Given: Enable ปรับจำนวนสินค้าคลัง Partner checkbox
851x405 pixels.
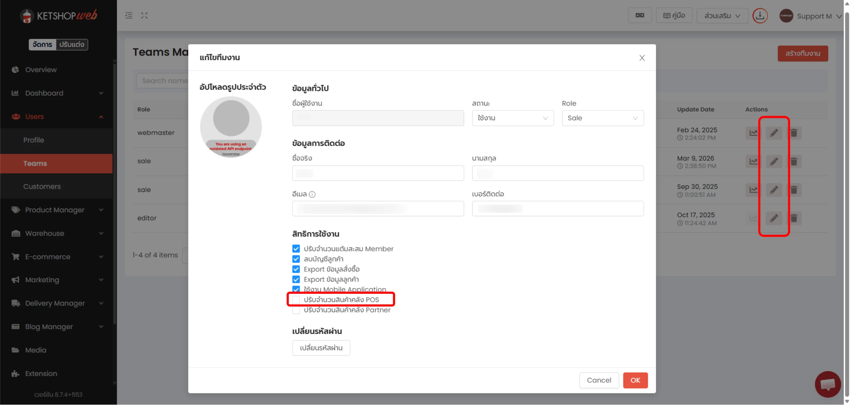Looking at the screenshot, I should click(296, 310).
